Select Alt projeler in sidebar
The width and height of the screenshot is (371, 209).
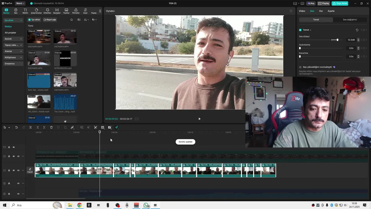pos(10,33)
